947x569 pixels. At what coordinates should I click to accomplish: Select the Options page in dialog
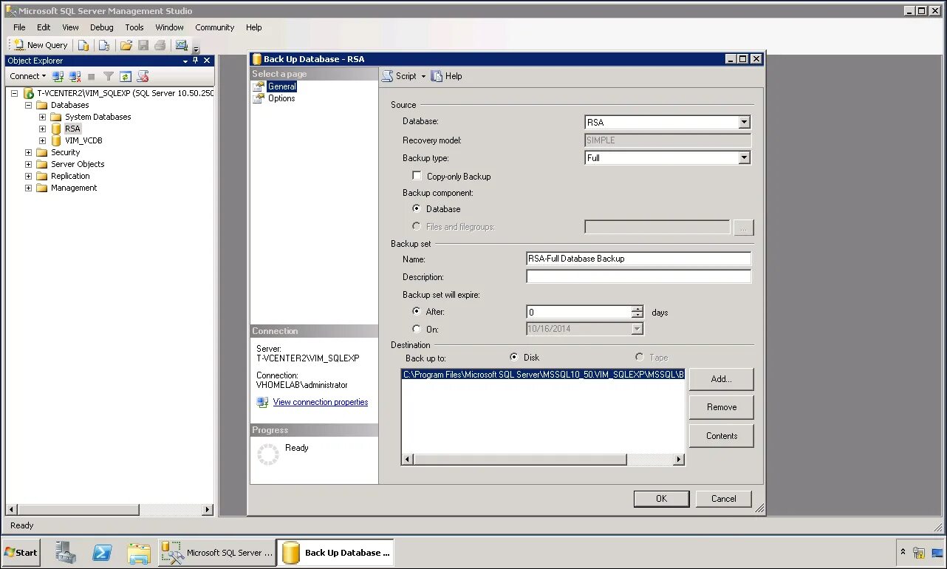(281, 98)
